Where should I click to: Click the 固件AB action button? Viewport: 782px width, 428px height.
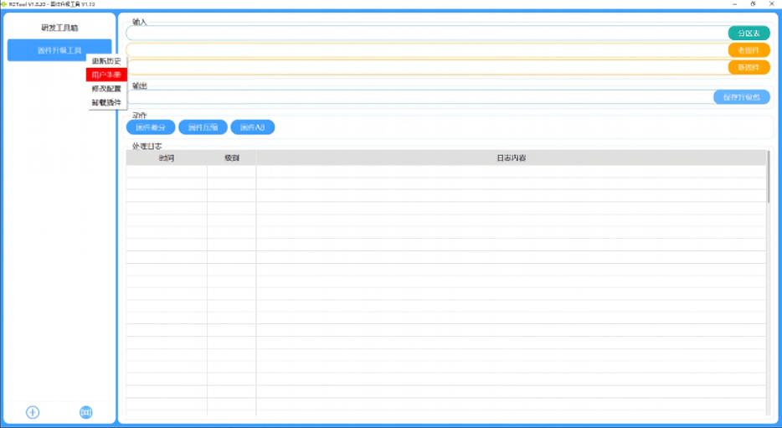[x=252, y=127]
